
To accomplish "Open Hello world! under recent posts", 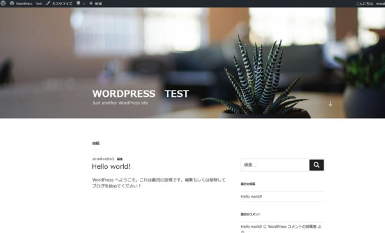I will 251,196.
